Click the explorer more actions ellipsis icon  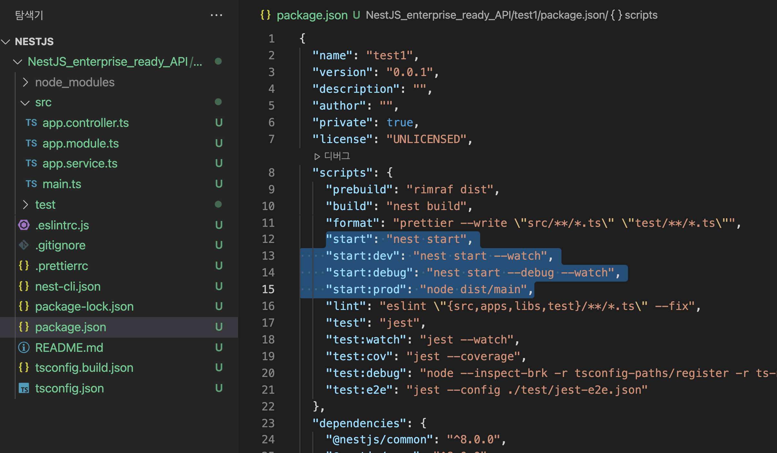[216, 15]
